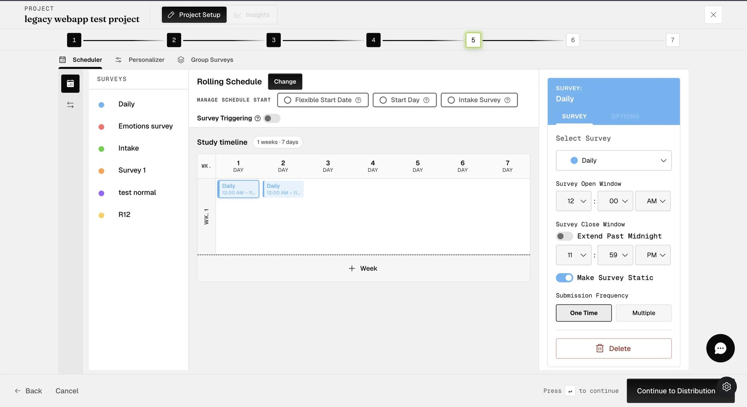The width and height of the screenshot is (747, 407).
Task: Click Continue to Distribution
Action: pos(676,391)
